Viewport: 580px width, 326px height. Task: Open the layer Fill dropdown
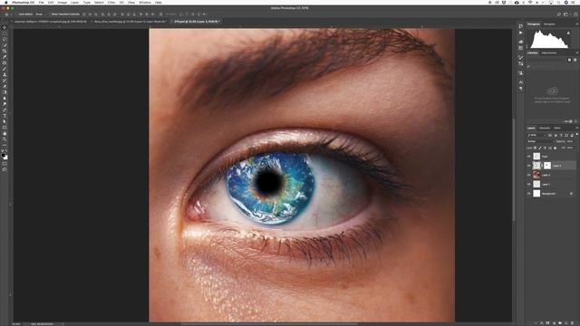(x=570, y=148)
